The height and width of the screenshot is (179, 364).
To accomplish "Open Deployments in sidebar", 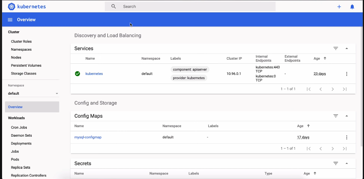I will coord(21,144).
